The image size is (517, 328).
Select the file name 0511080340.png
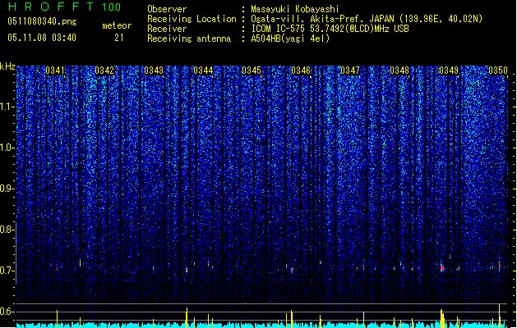[42, 21]
